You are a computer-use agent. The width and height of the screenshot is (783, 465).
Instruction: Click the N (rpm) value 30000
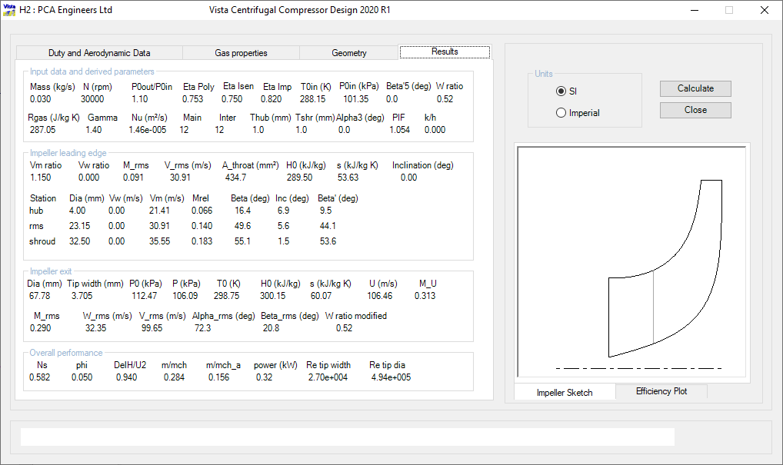point(93,99)
